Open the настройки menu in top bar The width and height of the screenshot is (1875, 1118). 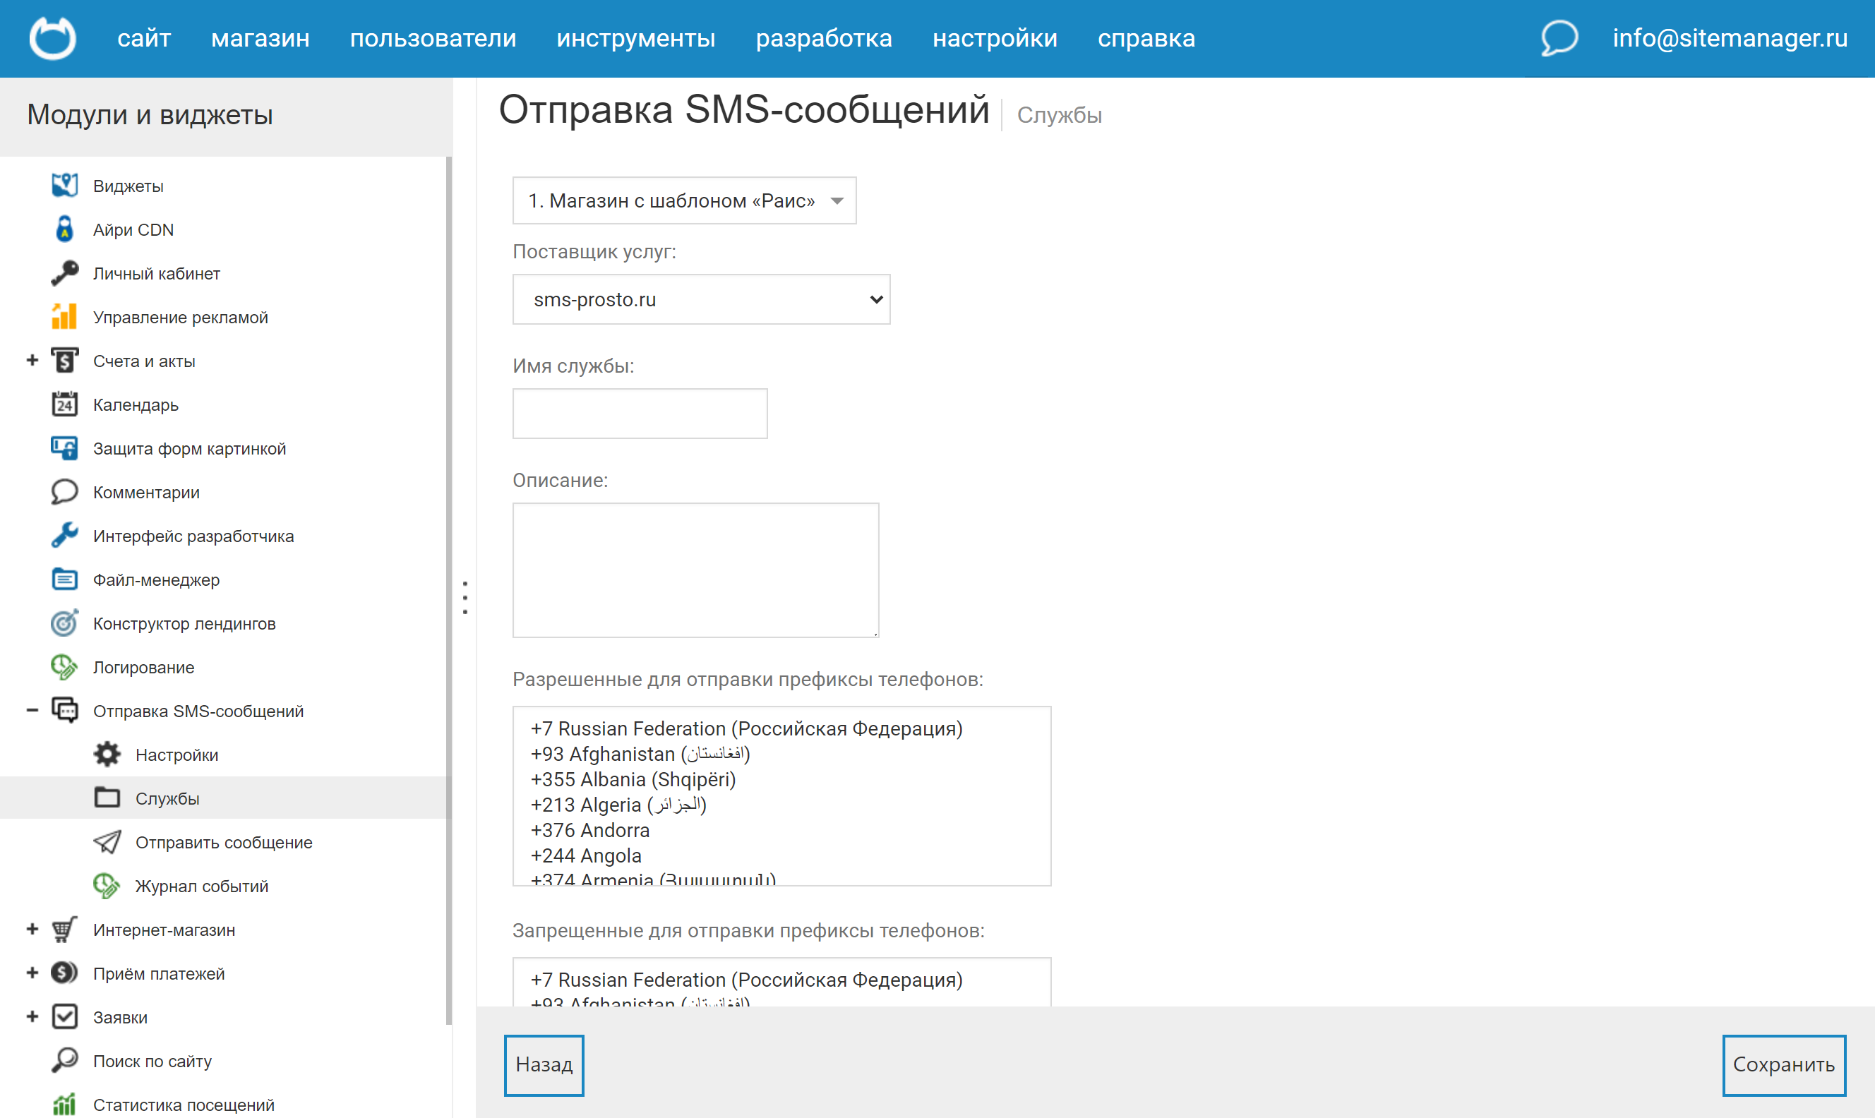pos(995,37)
